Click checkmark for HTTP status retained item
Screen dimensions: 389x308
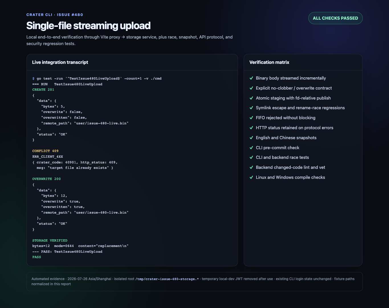point(251,128)
